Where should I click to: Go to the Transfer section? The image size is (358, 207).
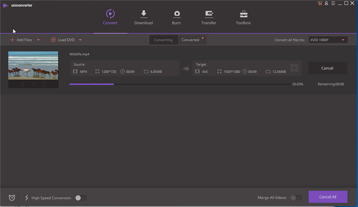click(208, 14)
